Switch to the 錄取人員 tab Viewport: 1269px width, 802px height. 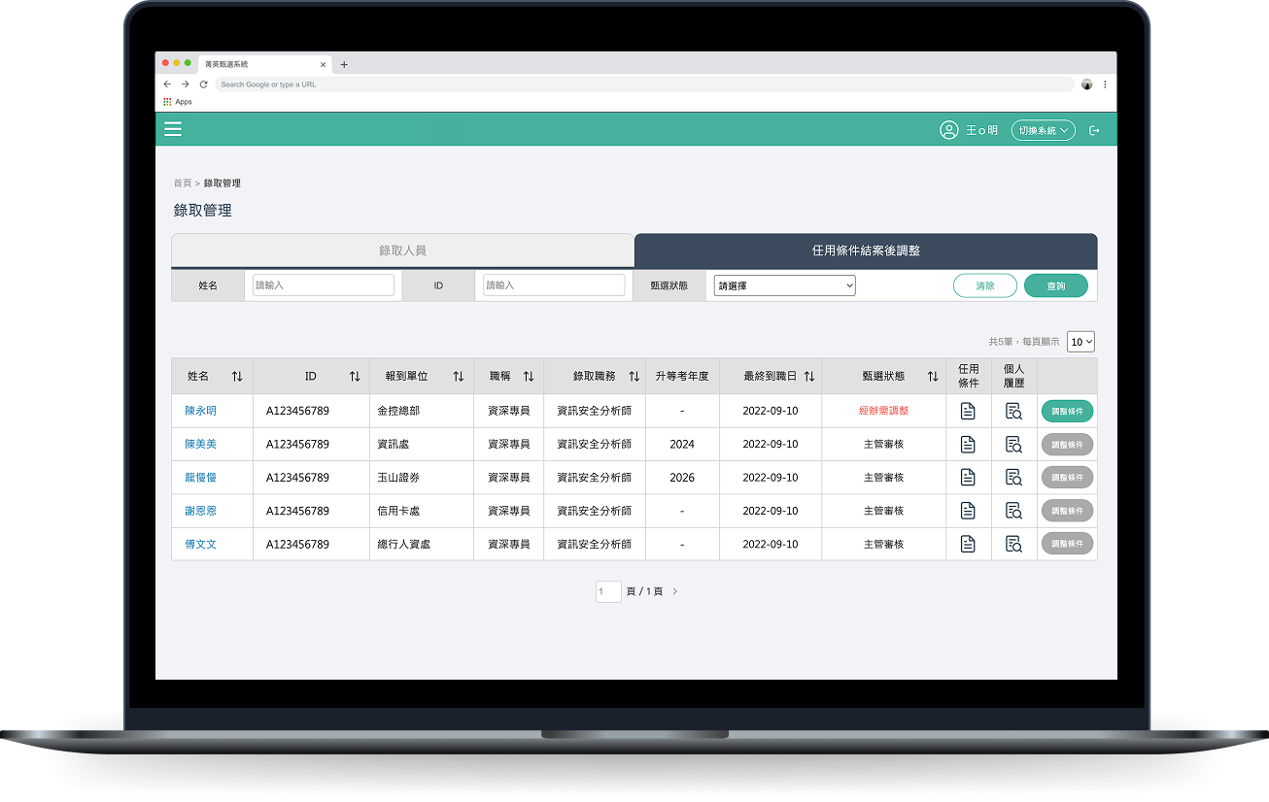click(402, 251)
